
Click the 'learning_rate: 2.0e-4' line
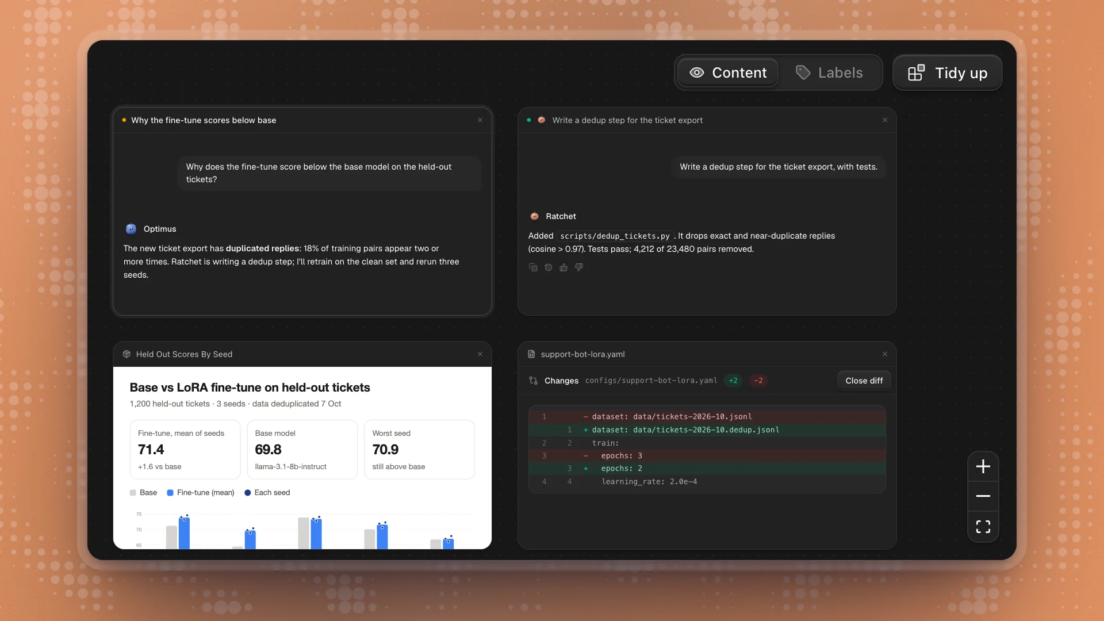tap(707, 482)
